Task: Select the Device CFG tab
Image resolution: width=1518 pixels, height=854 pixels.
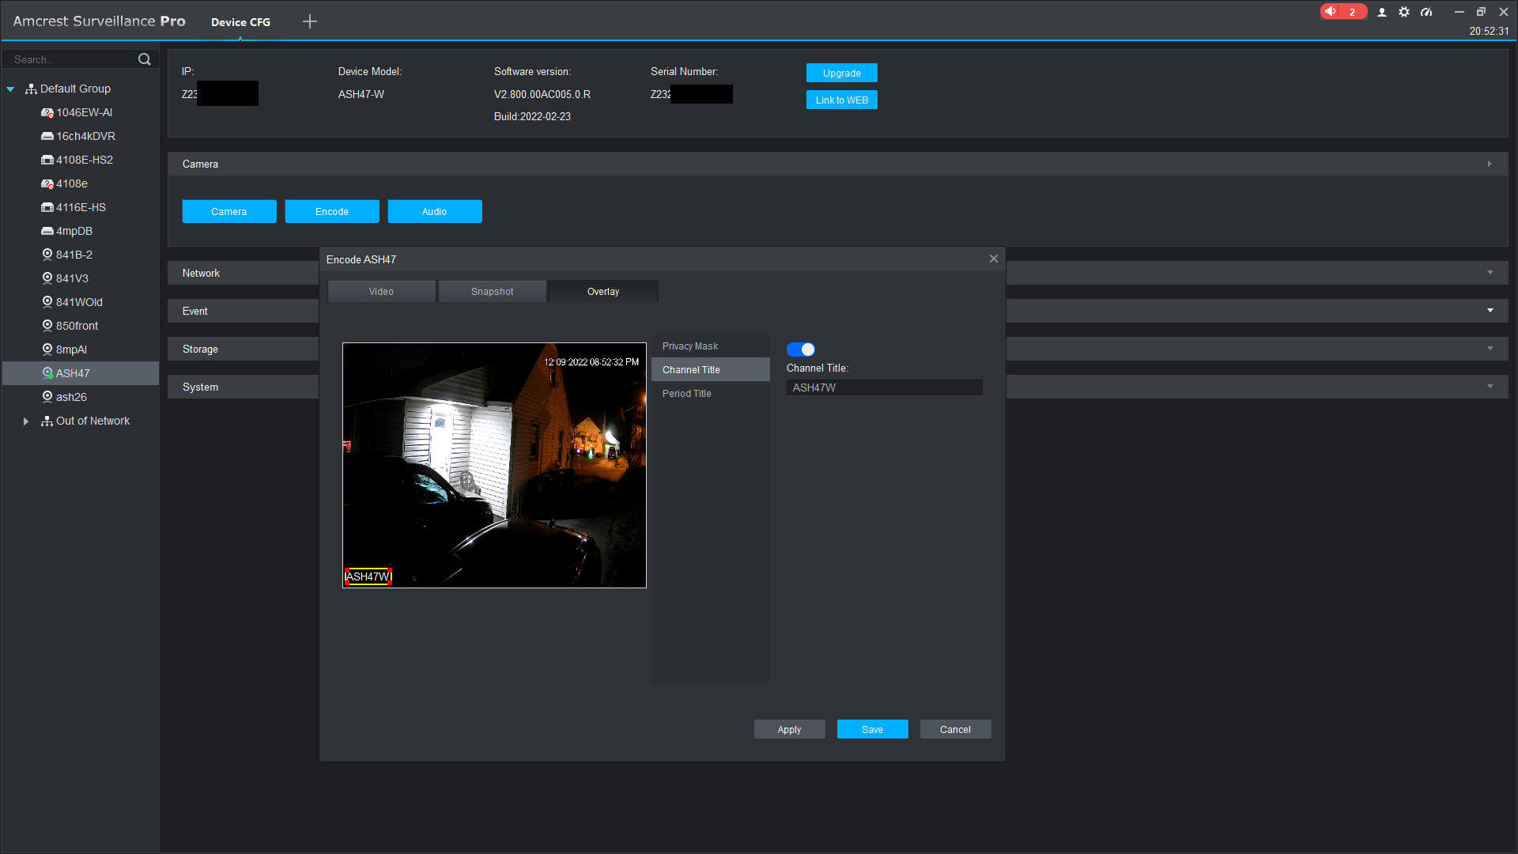Action: click(x=240, y=22)
